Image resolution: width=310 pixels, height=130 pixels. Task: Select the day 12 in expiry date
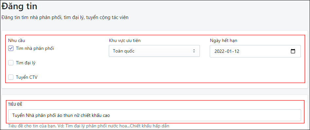237,51
